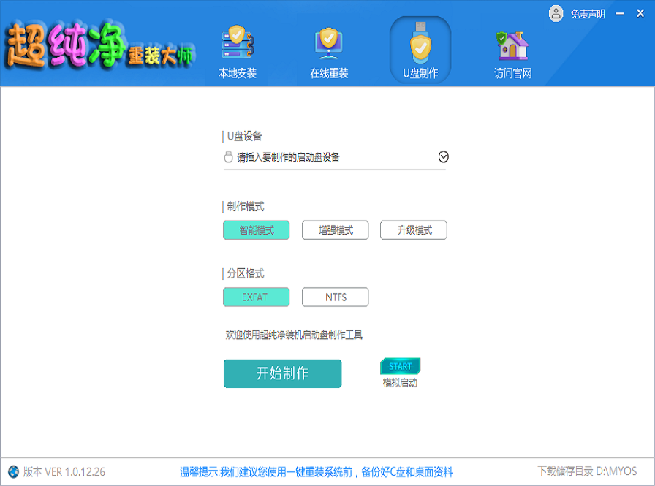Click the START 模拟启动 icon
655x486 pixels.
[400, 366]
